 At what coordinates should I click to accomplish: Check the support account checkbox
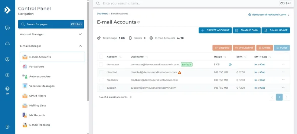[101, 88]
